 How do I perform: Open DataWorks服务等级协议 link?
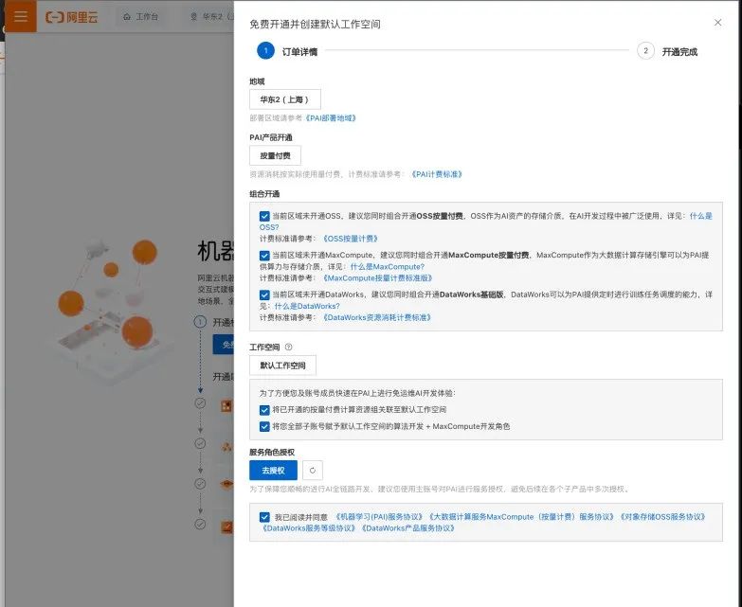pyautogui.click(x=309, y=528)
